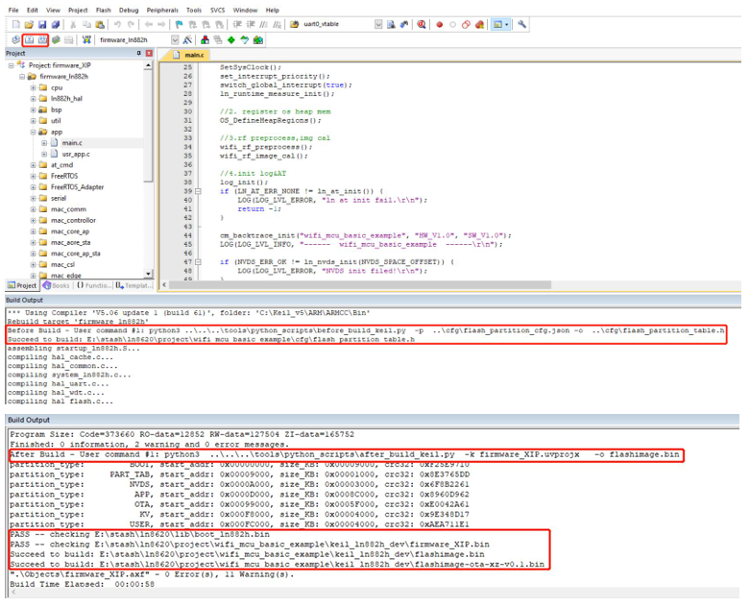Screen dimensions: 750x607
Task: Click the 'Build Time Elapsed' output line
Action: tap(82, 585)
